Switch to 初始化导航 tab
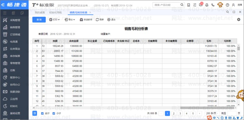This screenshot has height=120, width=244. pos(55,12)
